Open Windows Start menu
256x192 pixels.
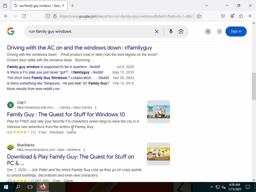tap(6, 187)
